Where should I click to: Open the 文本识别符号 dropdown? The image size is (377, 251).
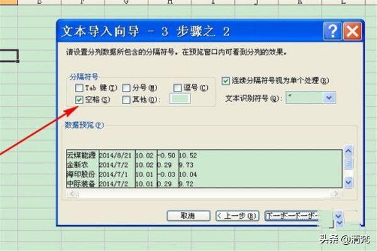pos(329,98)
